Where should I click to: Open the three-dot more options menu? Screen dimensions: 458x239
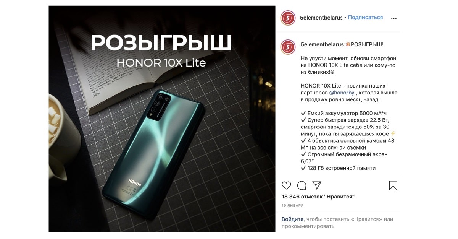[394, 18]
